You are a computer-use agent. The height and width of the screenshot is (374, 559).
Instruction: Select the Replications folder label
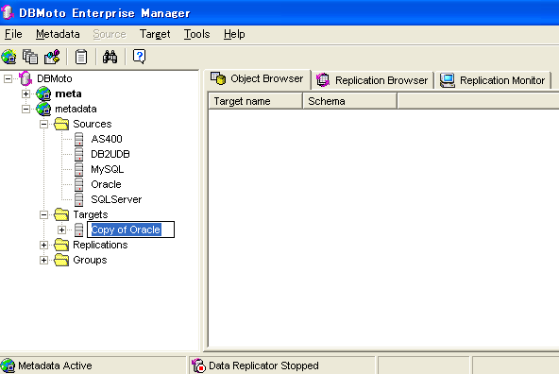coord(100,245)
